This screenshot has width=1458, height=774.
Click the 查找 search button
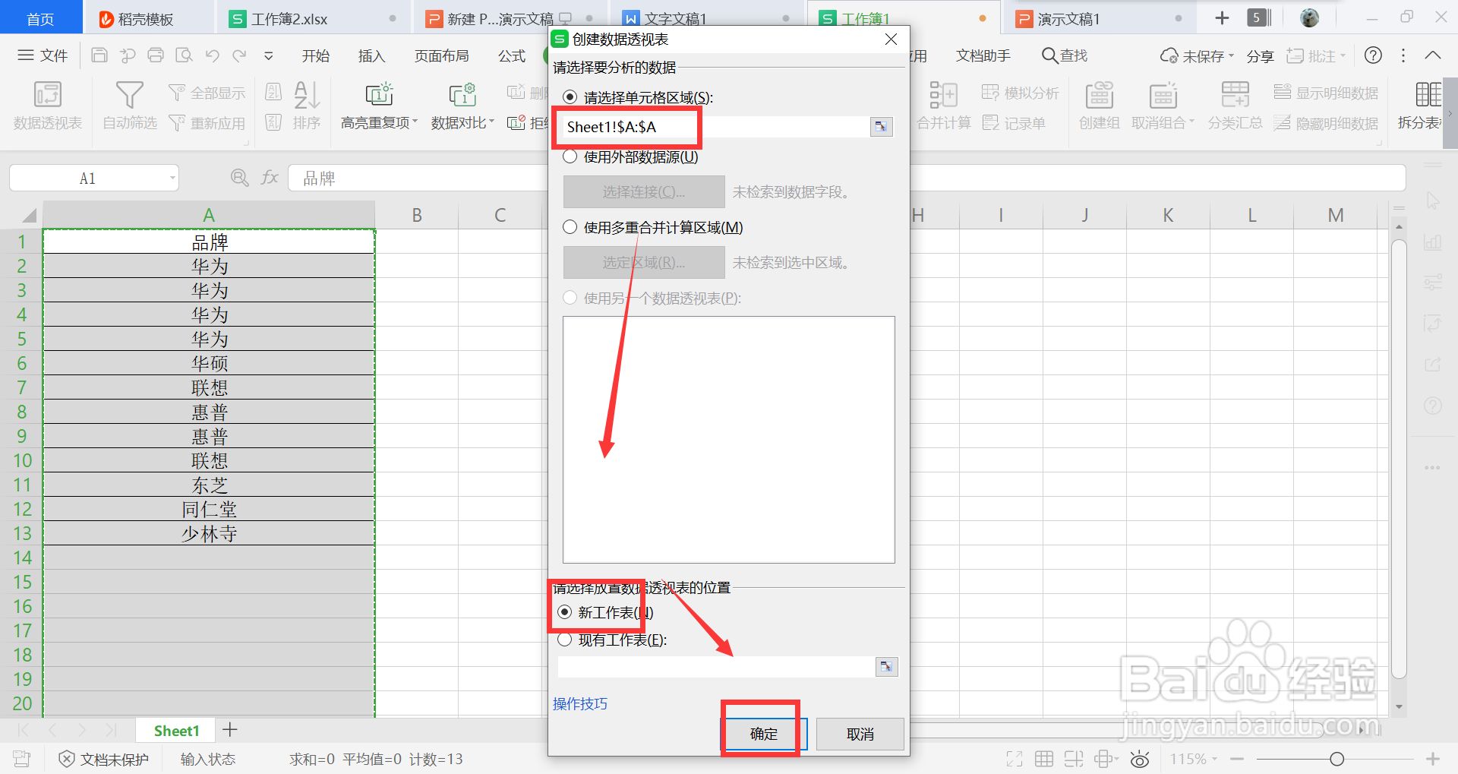tap(1065, 55)
